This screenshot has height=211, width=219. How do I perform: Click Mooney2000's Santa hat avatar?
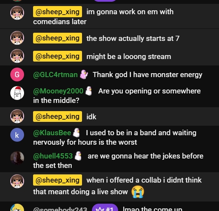[x=17, y=93]
